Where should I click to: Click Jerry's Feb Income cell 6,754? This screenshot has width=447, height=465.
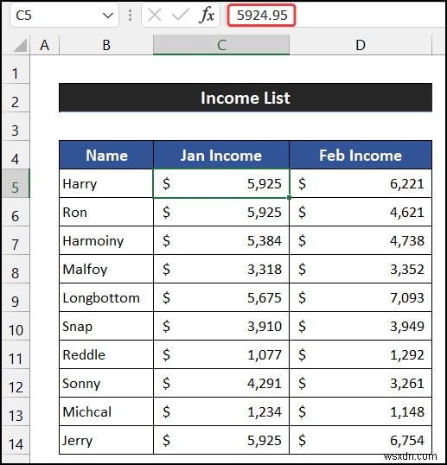361,441
